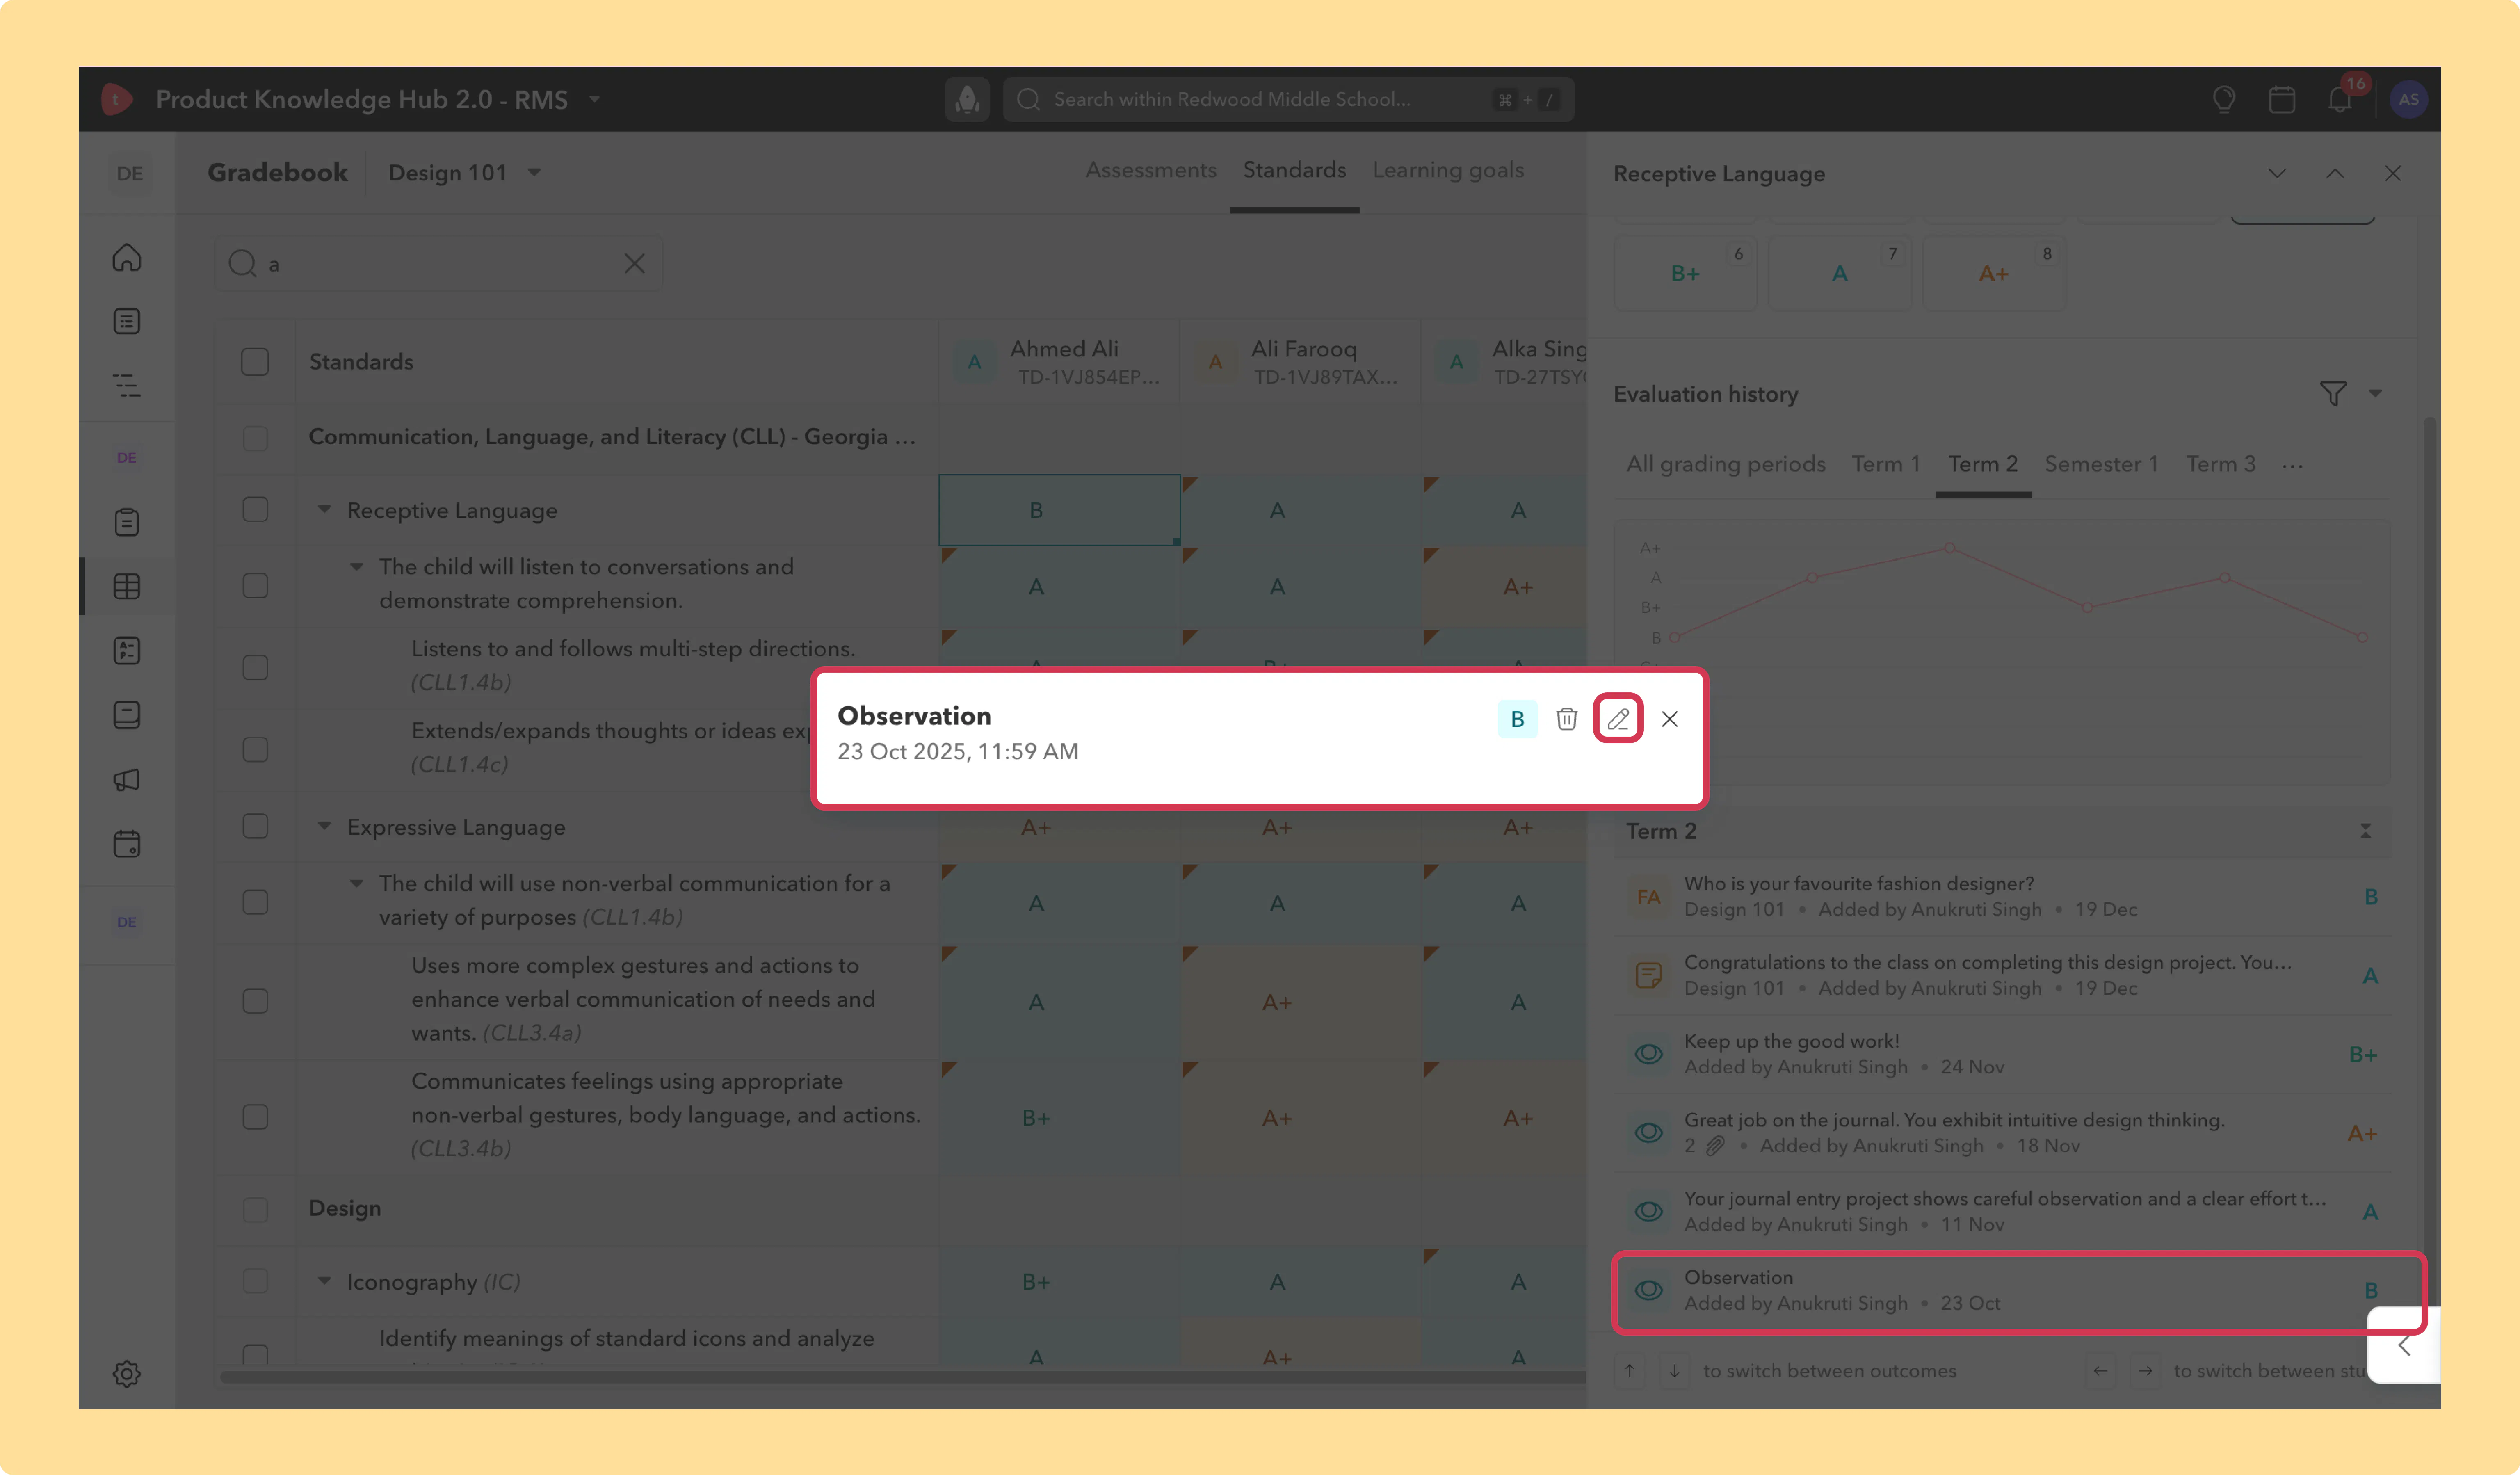Viewport: 2520px width, 1475px height.
Task: Select Ahmed Ali's Receptive Language B cell
Action: point(1059,510)
